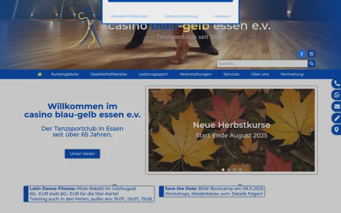The width and height of the screenshot is (341, 213).
Task: Click 'Start Ende August 2025' slide text
Action: (x=231, y=135)
